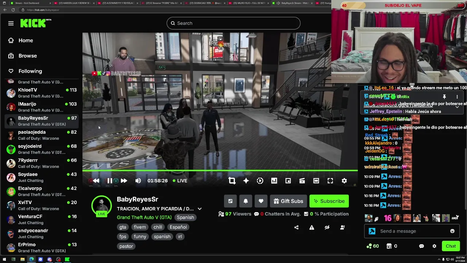Select the fivem tag
The image size is (467, 263).
point(140,227)
